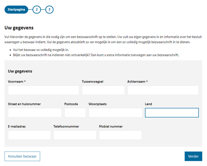
Task: Click the Woonplaats field
Action: [x=116, y=113]
